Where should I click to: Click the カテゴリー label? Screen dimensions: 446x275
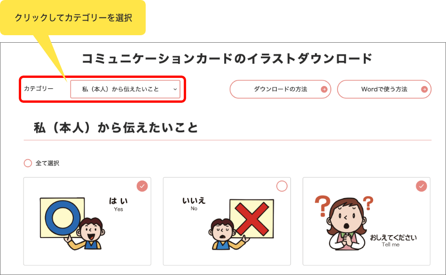point(39,89)
